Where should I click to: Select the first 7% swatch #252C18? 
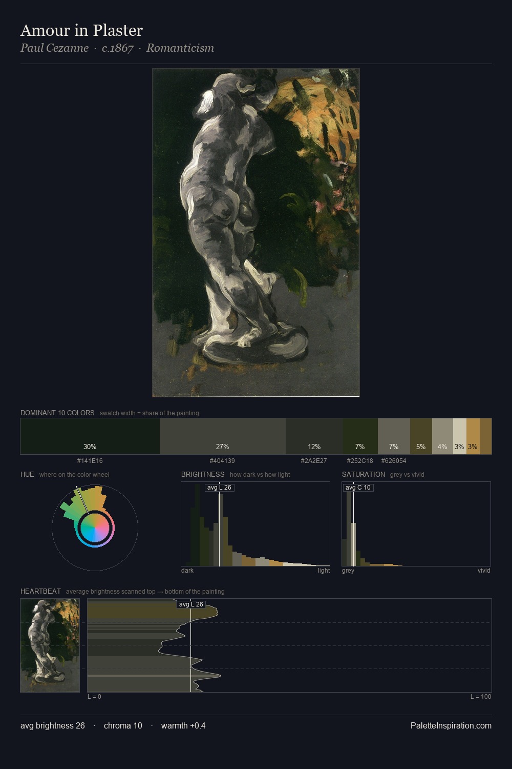tap(360, 436)
